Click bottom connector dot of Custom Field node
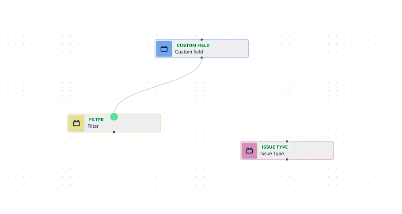The width and height of the screenshot is (402, 214). tap(202, 57)
